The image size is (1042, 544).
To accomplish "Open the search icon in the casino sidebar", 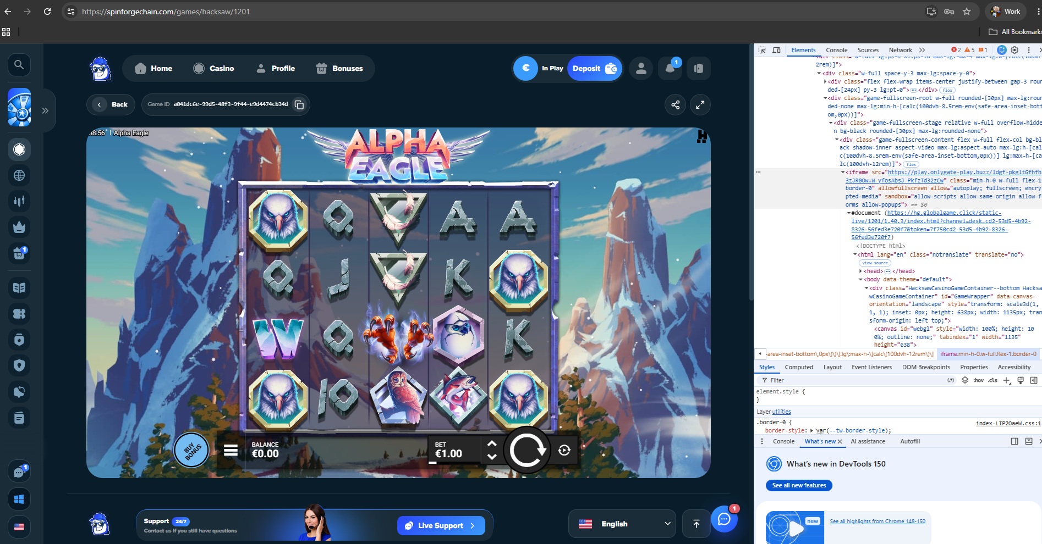I will pos(19,65).
